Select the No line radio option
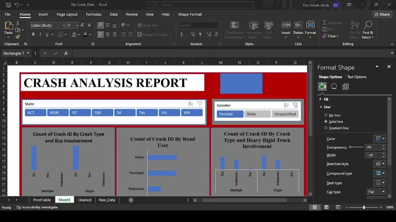 [326, 115]
